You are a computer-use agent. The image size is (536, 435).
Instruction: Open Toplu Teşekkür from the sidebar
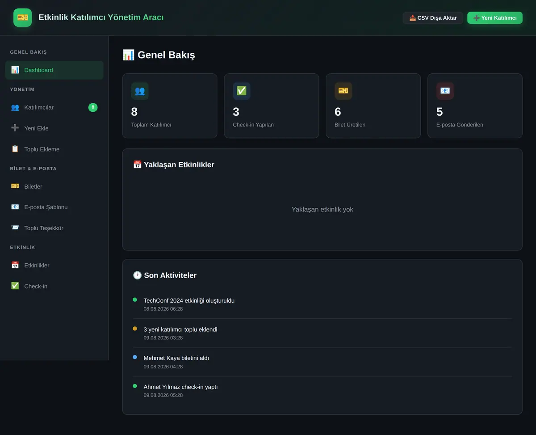click(x=54, y=228)
